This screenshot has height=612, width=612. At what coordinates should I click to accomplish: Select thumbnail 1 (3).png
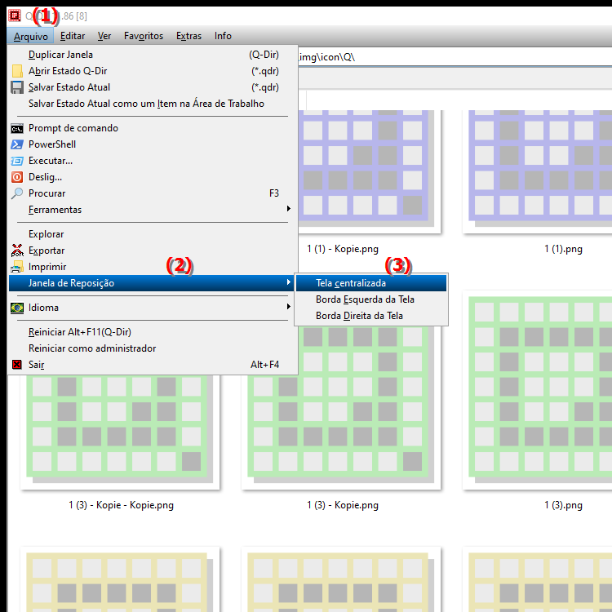point(537,390)
